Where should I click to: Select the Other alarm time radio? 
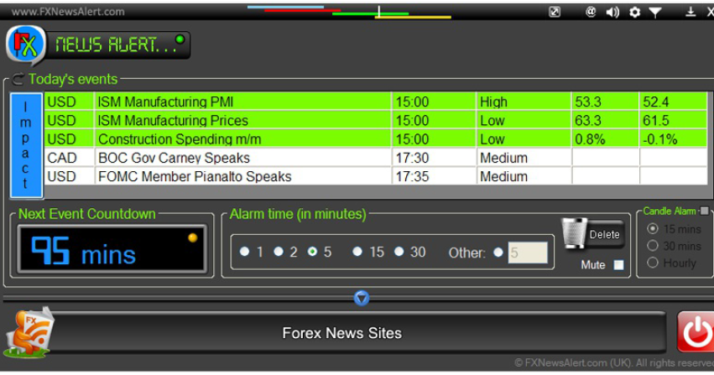click(x=498, y=253)
